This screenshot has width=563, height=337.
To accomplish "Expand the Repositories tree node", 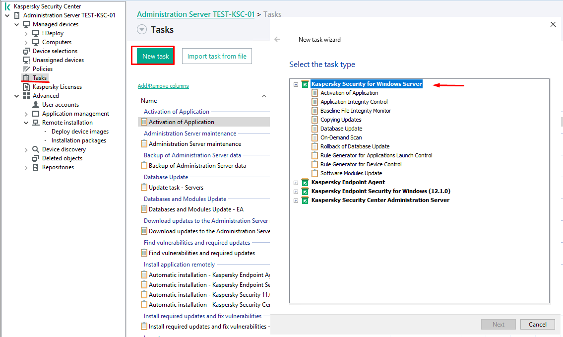I will click(x=26, y=168).
